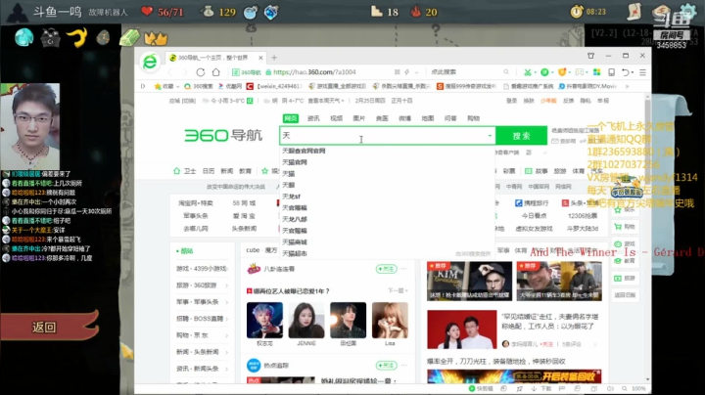
Task: Click the 返回 button in the game
Action: (44, 328)
